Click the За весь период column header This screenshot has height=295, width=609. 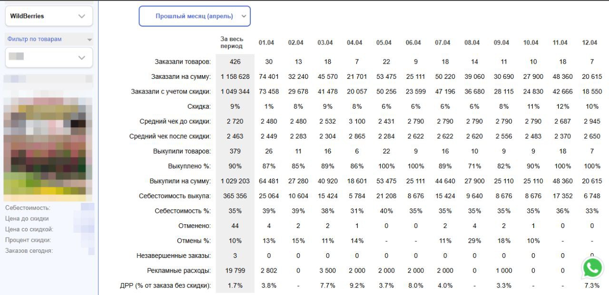[x=232, y=43]
